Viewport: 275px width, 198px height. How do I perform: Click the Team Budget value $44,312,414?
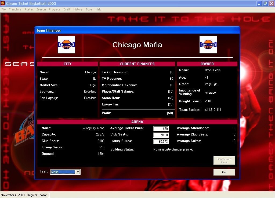213,110
